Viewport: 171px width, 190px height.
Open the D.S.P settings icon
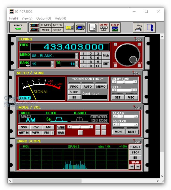[115, 27]
